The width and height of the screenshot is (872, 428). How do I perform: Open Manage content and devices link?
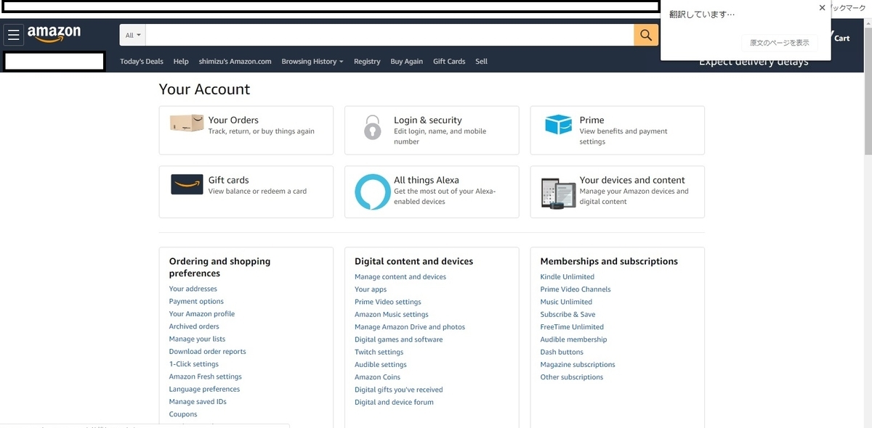(400, 277)
